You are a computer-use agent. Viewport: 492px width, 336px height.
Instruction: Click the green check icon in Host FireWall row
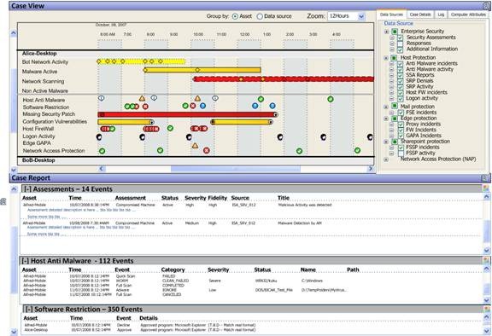[x=170, y=128]
